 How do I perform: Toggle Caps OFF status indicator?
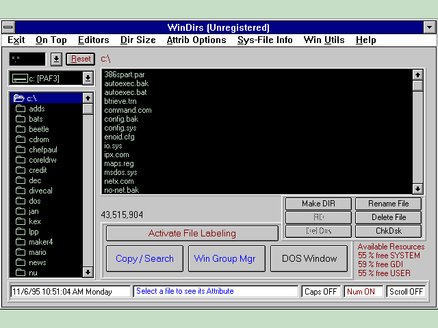tap(321, 291)
